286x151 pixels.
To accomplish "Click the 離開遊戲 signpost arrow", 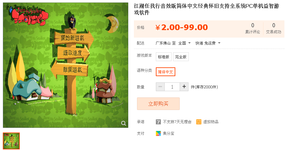I will tap(70, 70).
